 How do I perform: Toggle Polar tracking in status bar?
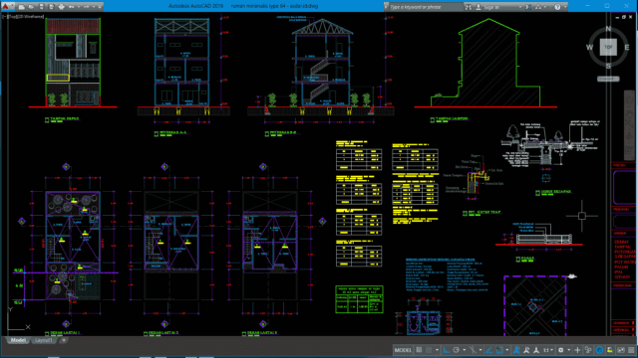[x=457, y=350]
